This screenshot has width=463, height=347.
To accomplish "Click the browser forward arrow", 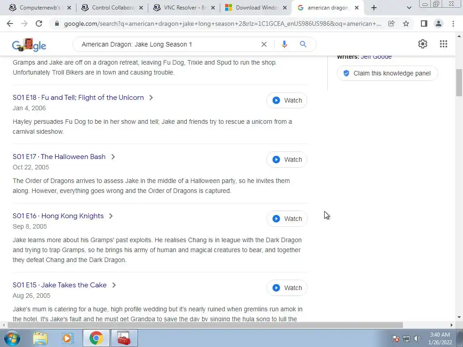I will (24, 23).
